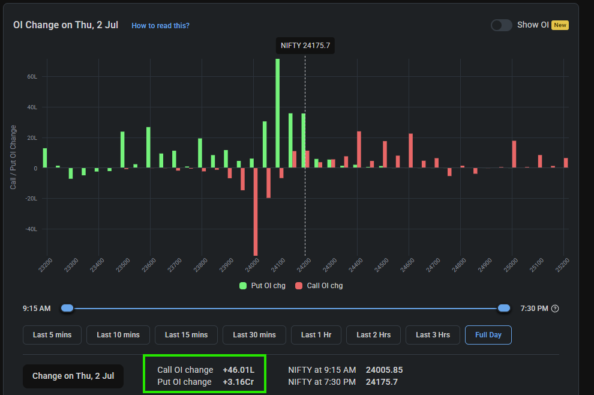594x395 pixels.
Task: Select the Last 5 mins button
Action: point(52,335)
